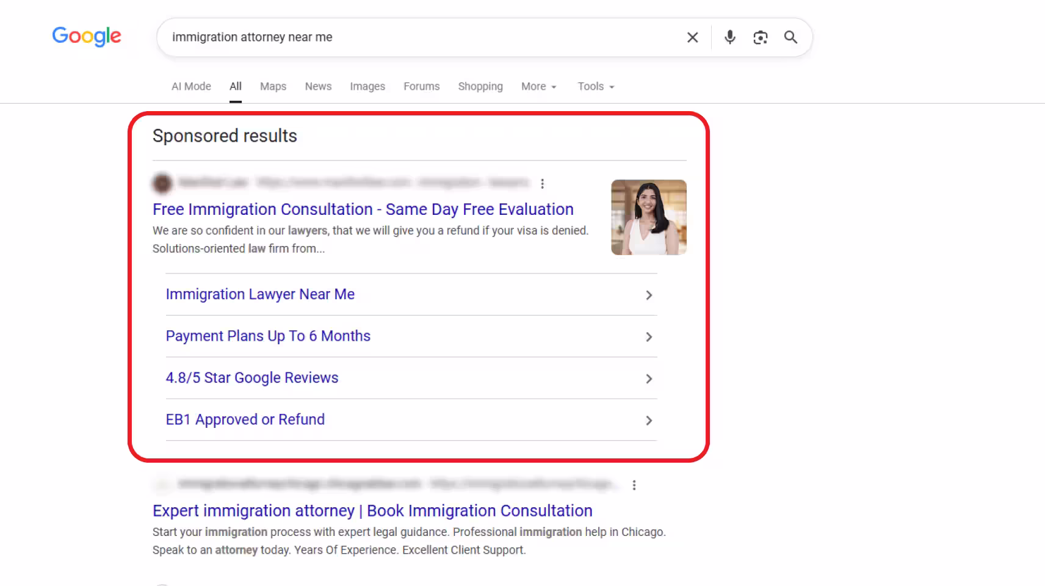Click the first ad's round site favicon

[162, 183]
